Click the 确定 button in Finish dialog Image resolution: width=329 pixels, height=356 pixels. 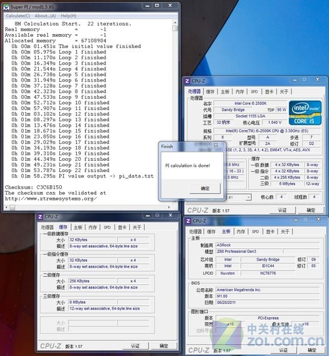(205, 189)
